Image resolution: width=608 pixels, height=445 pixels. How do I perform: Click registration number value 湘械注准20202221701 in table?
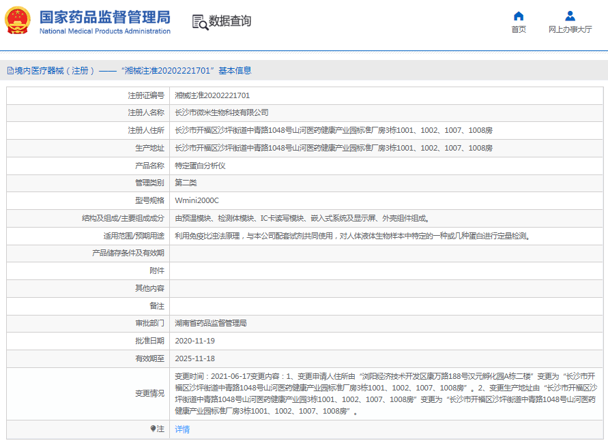(x=212, y=95)
